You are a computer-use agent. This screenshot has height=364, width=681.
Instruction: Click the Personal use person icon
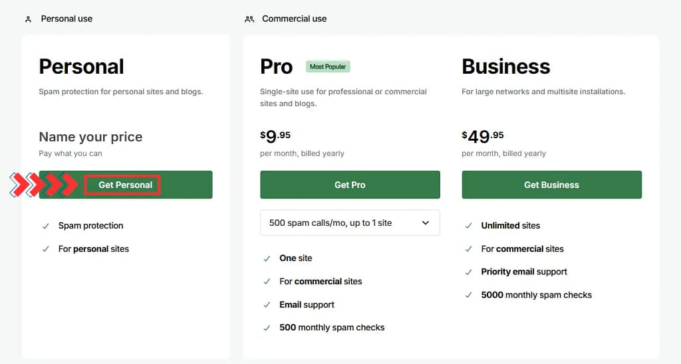click(x=28, y=19)
